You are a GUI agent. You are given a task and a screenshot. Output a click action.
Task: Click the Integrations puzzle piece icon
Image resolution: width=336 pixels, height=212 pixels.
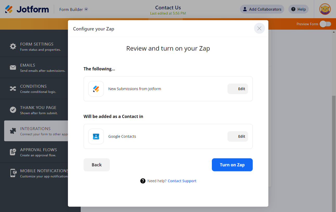click(x=13, y=131)
